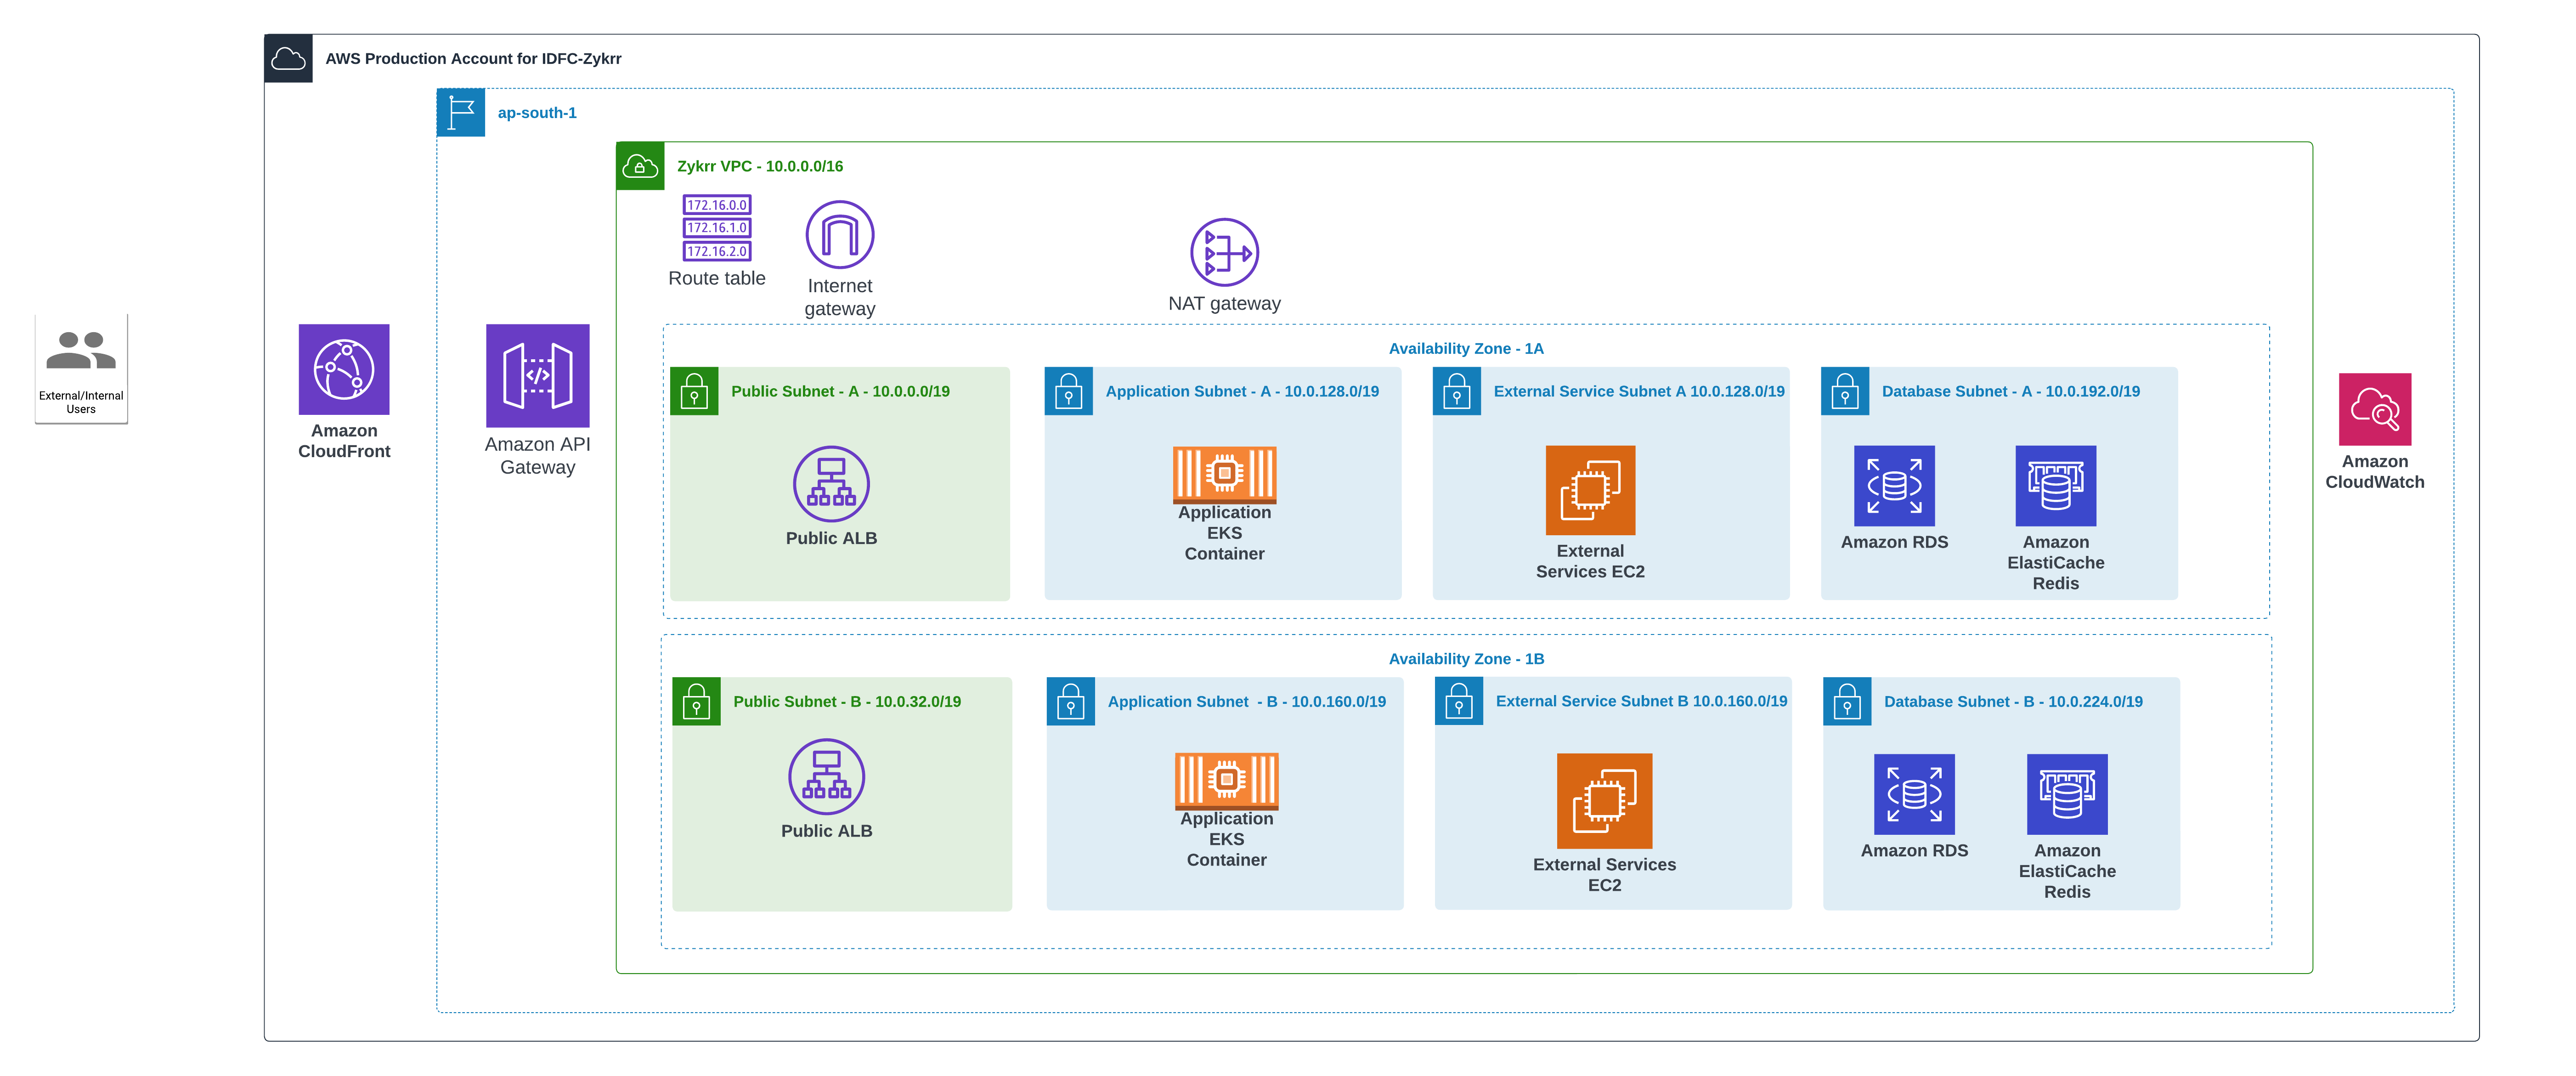The image size is (2576, 1076).
Task: Select 'Database Subnet - B - 10.0.224.0/19' text
Action: click(x=2013, y=701)
